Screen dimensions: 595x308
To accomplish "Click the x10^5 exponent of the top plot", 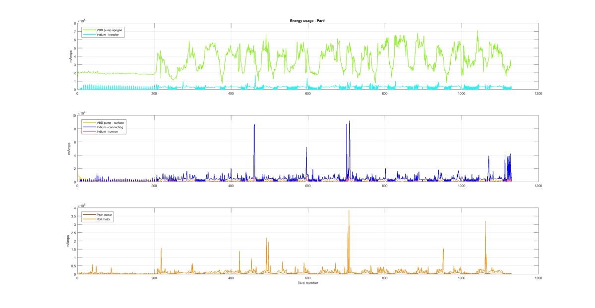I will [x=81, y=20].
